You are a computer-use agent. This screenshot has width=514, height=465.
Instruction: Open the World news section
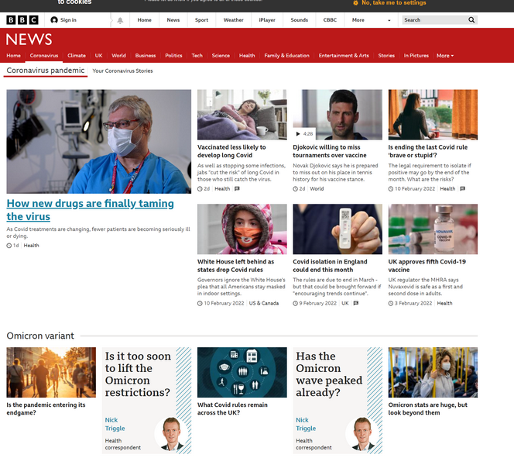118,56
